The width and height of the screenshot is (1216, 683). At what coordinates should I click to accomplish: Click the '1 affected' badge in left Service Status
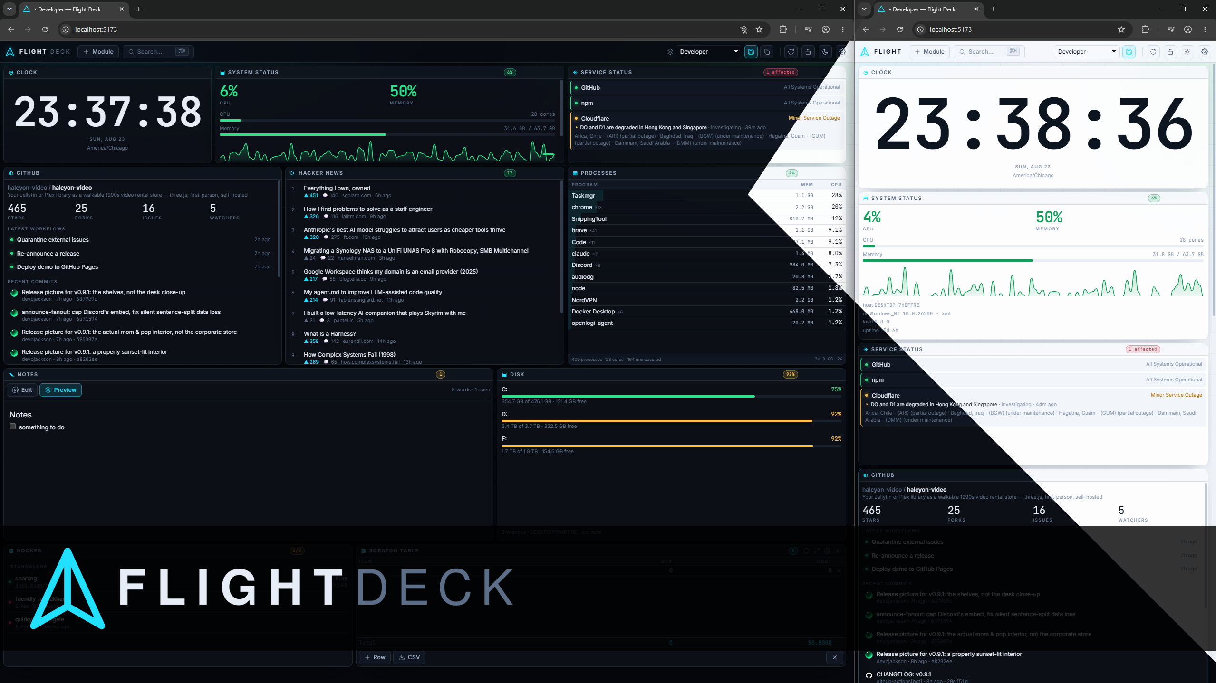[x=781, y=73]
